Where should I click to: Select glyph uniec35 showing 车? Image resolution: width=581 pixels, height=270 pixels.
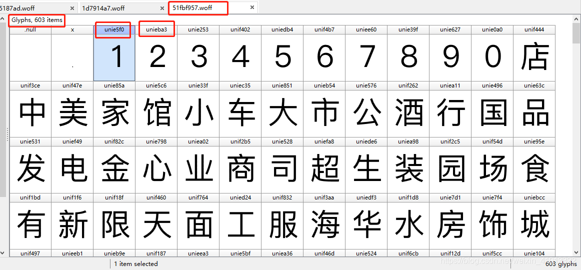(x=240, y=109)
